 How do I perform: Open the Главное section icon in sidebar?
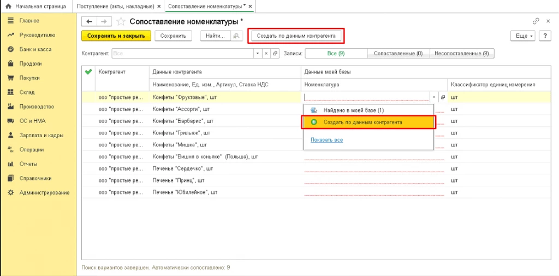pyautogui.click(x=11, y=21)
